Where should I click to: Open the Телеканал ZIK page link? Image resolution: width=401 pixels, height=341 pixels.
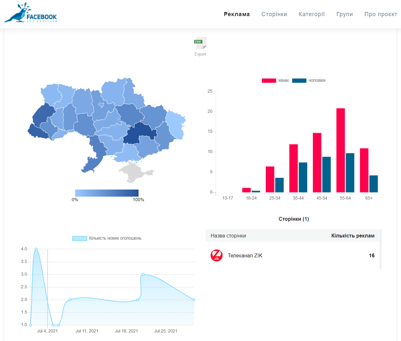click(x=245, y=256)
